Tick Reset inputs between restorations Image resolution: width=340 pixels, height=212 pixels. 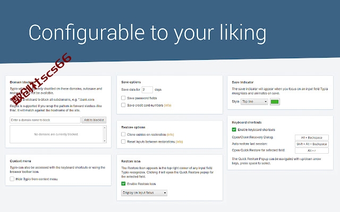point(123,142)
